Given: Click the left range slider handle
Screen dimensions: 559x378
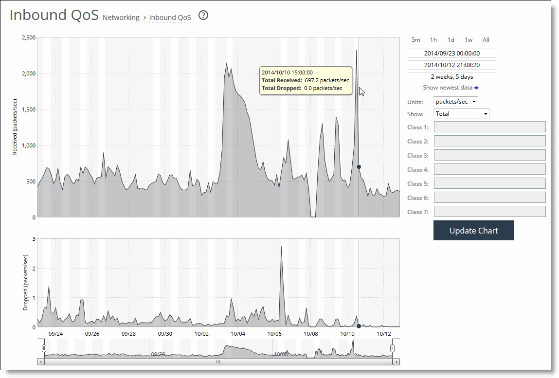Looking at the screenshot, I should click(43, 348).
